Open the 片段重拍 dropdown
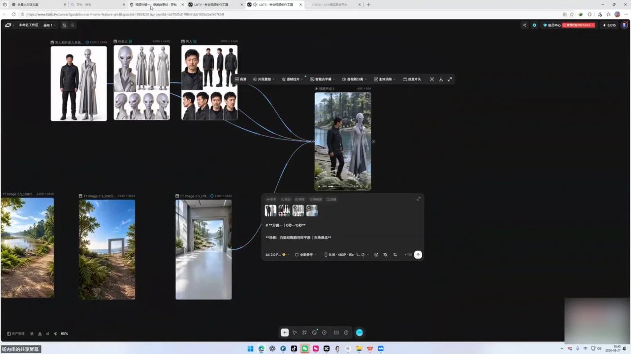The width and height of the screenshot is (631, 354). [x=264, y=79]
